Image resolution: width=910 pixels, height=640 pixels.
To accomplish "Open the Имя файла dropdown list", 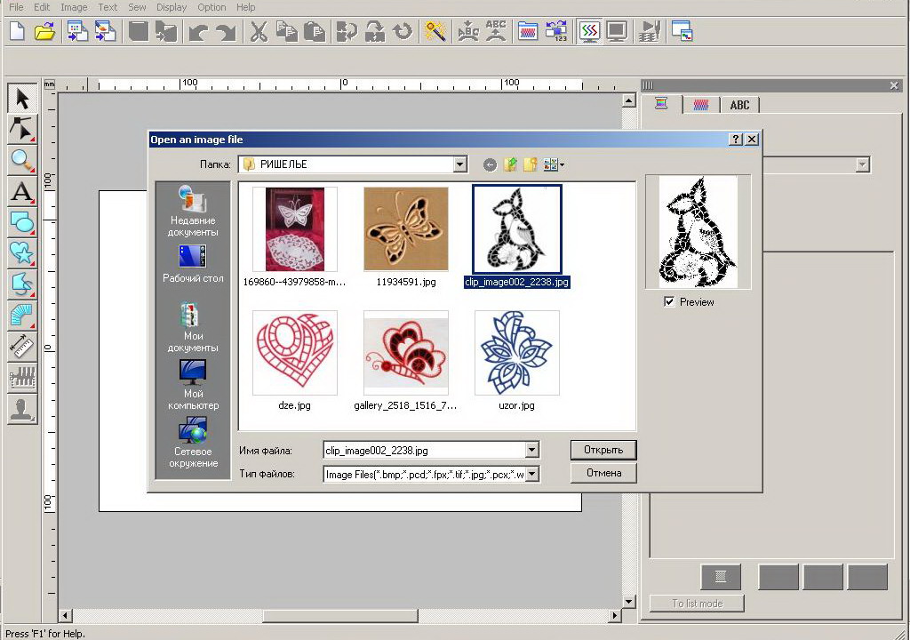I will (531, 451).
